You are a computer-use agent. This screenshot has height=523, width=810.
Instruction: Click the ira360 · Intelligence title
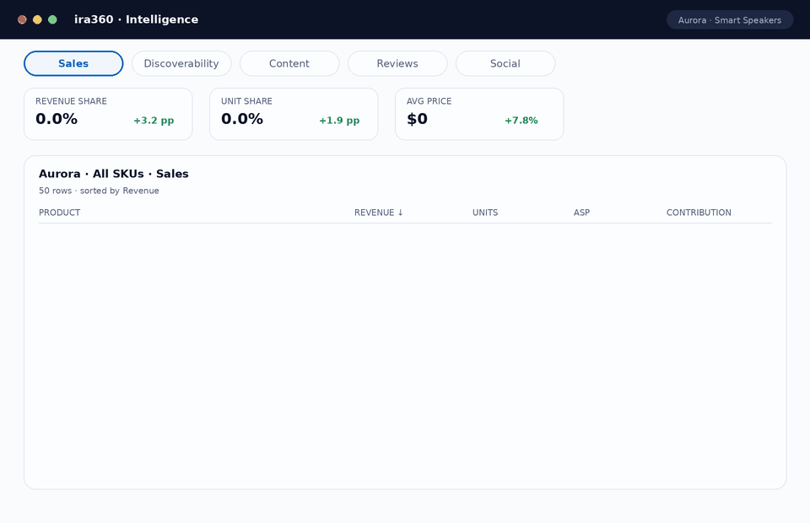click(x=137, y=19)
